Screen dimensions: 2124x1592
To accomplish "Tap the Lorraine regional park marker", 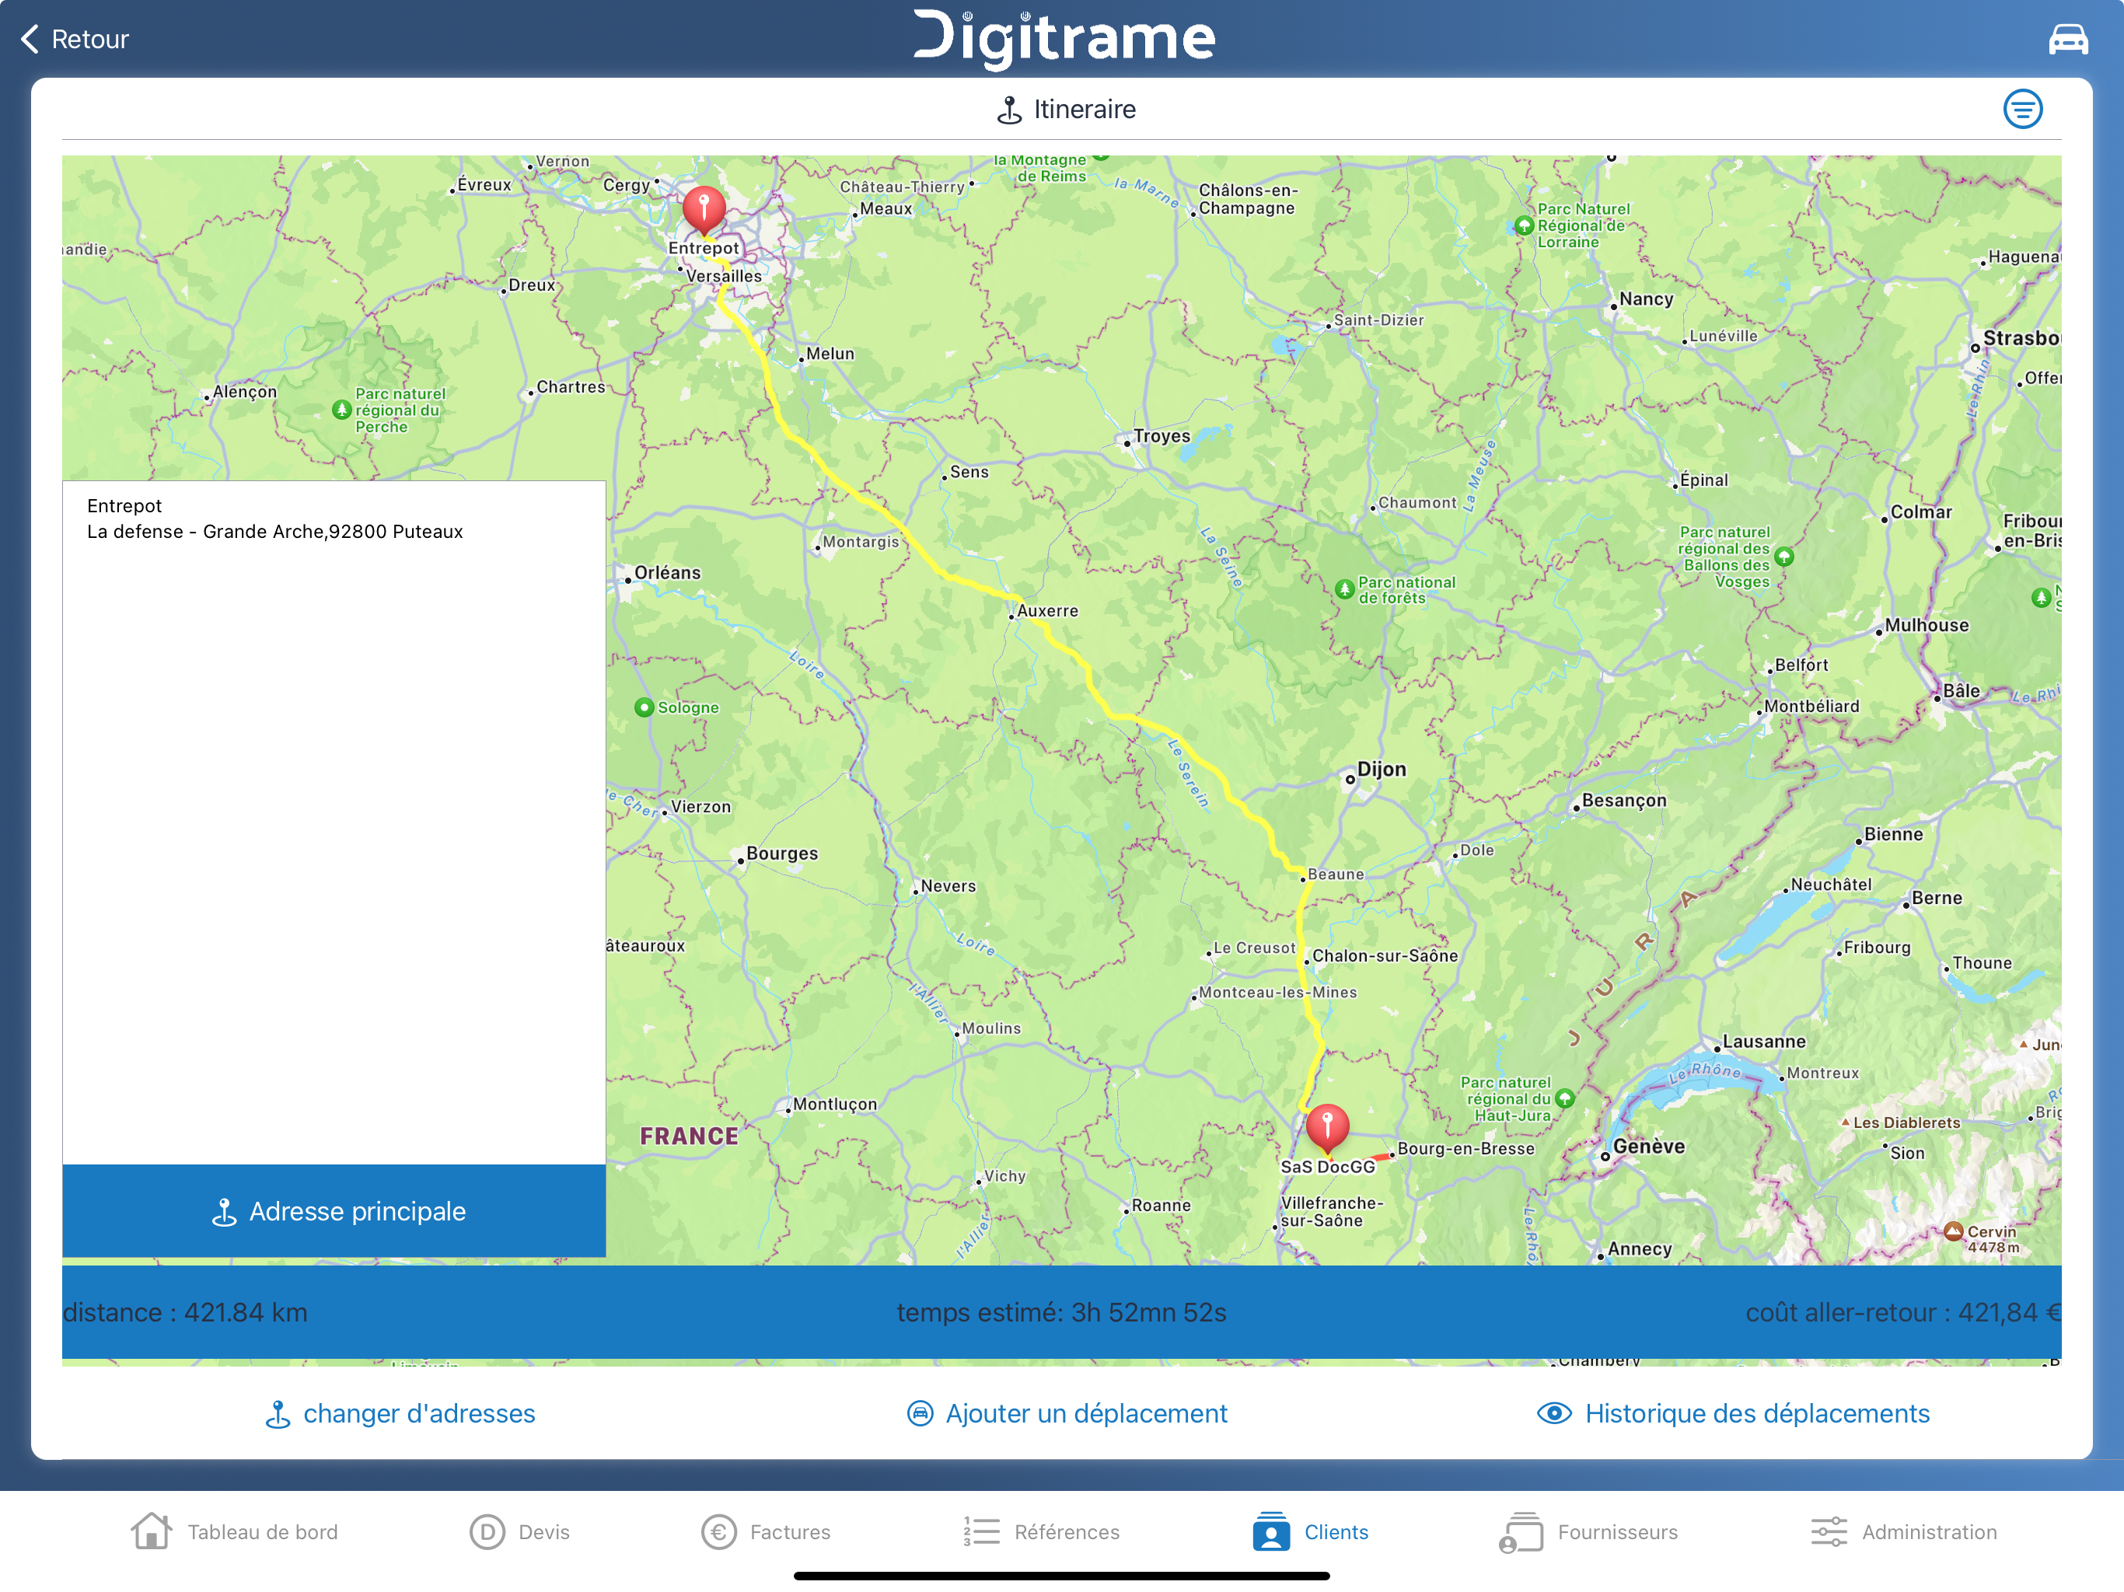I will pyautogui.click(x=1524, y=225).
